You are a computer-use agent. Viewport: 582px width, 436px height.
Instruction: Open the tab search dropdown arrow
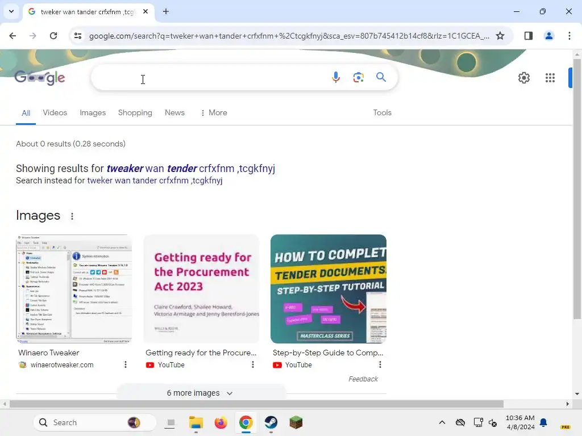[x=11, y=11]
